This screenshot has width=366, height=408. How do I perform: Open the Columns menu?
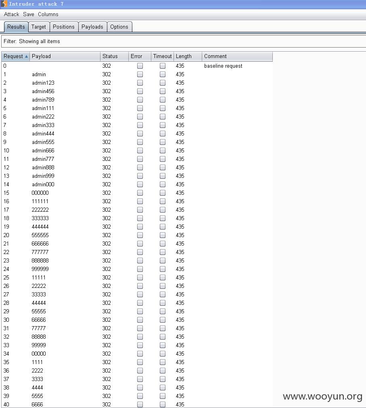(x=48, y=14)
